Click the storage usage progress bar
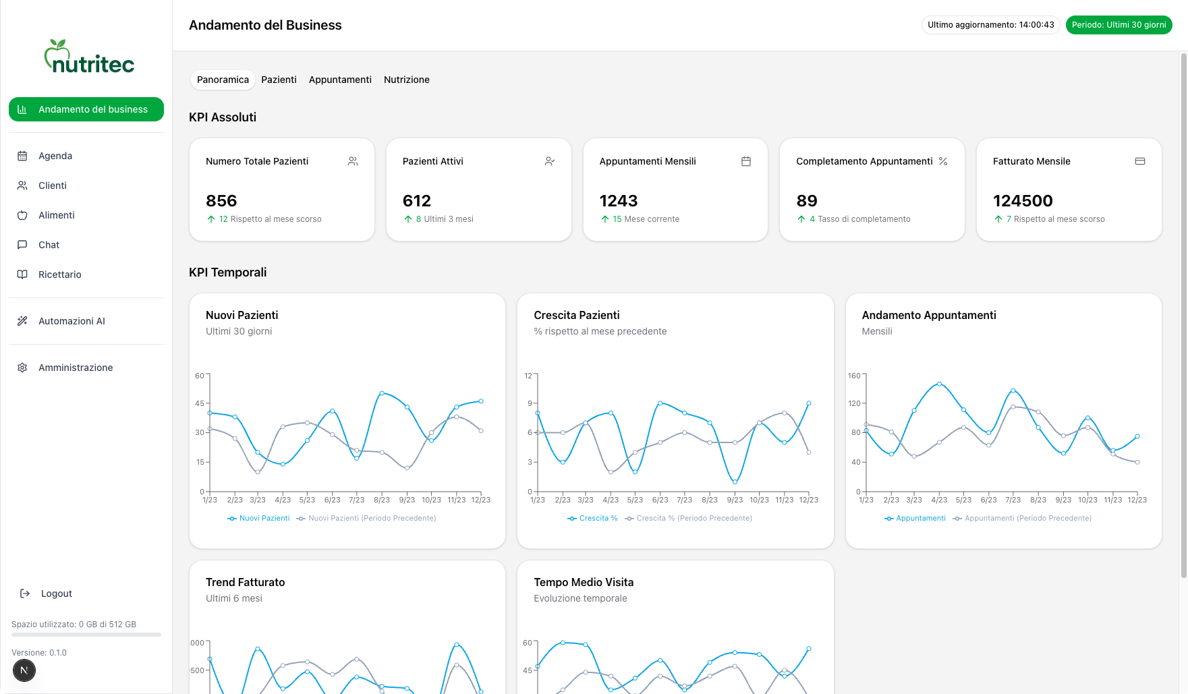The image size is (1188, 694). point(86,635)
